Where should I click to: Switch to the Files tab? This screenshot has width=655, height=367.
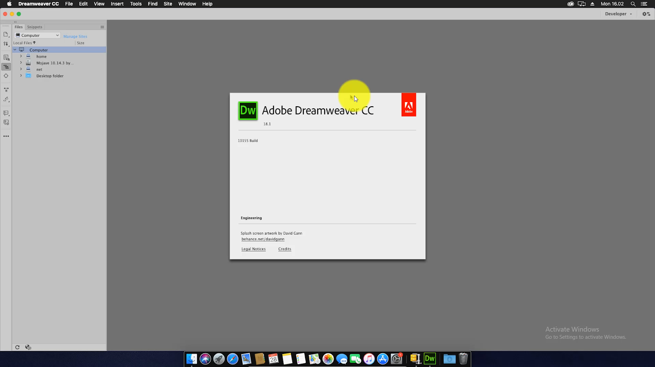[x=19, y=27]
